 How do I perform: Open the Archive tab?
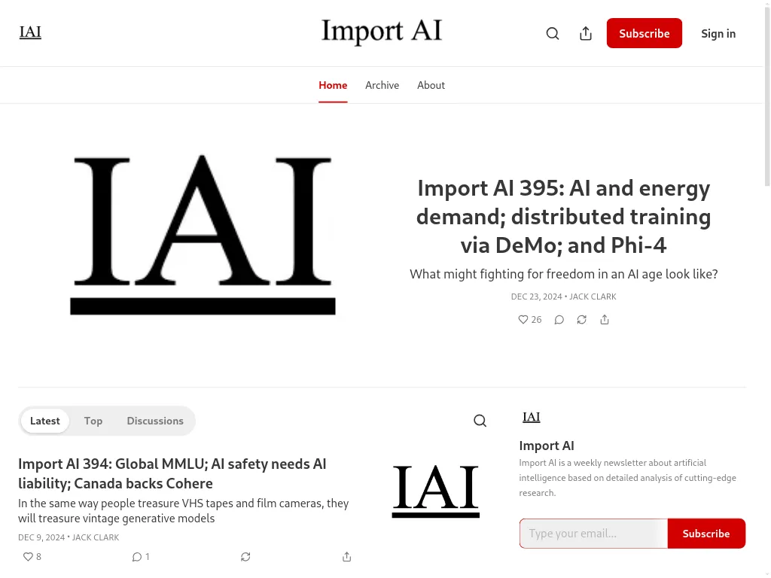pyautogui.click(x=382, y=85)
